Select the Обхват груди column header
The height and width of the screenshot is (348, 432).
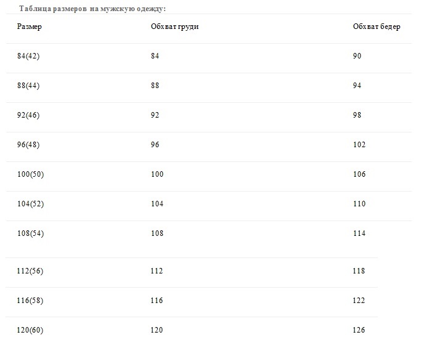click(x=174, y=26)
